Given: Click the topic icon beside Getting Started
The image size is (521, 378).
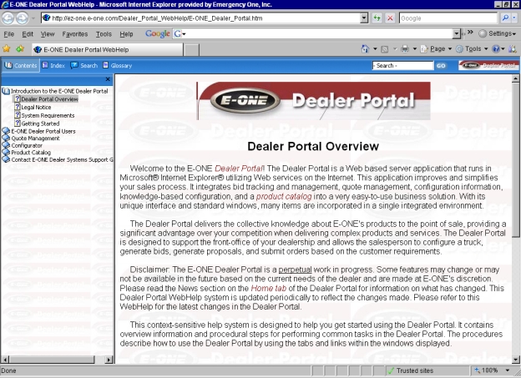Looking at the screenshot, I should [x=18, y=123].
